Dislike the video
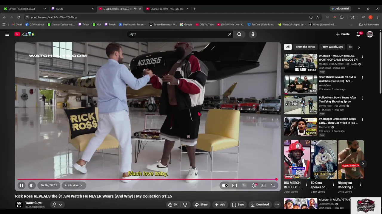Screen dimensions: 382x214 [x=185, y=204]
